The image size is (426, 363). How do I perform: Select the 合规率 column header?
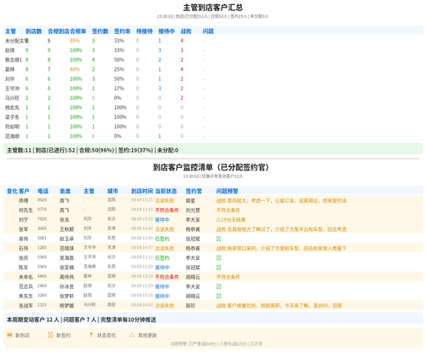click(78, 32)
